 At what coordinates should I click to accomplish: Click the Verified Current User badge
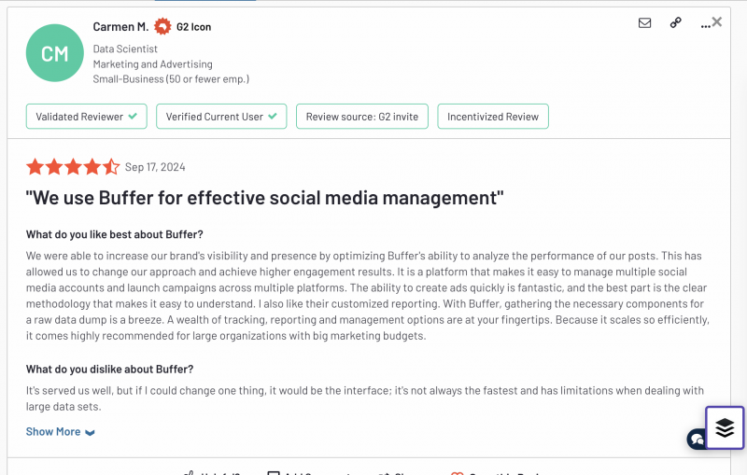pyautogui.click(x=221, y=117)
